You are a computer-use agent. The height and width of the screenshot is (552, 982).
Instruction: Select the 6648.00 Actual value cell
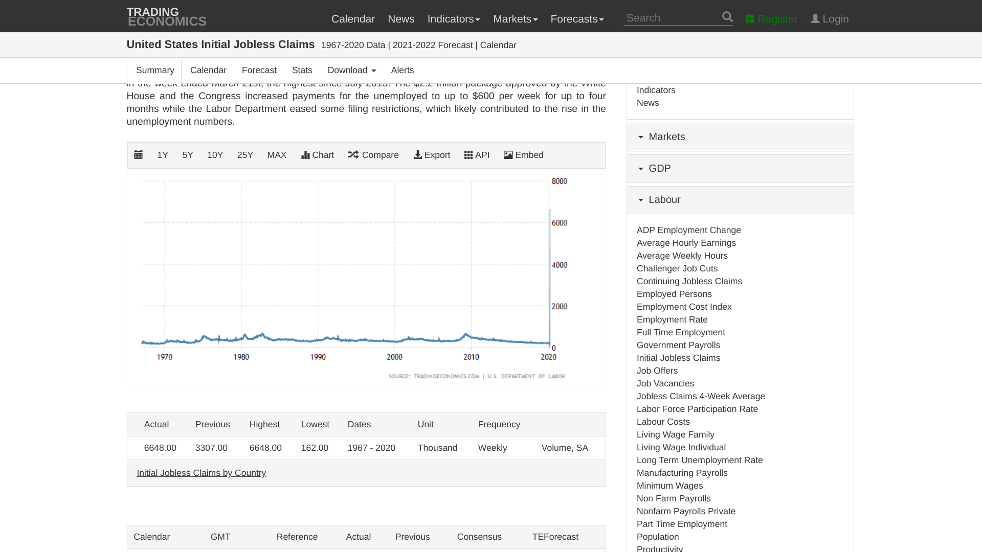pos(160,448)
